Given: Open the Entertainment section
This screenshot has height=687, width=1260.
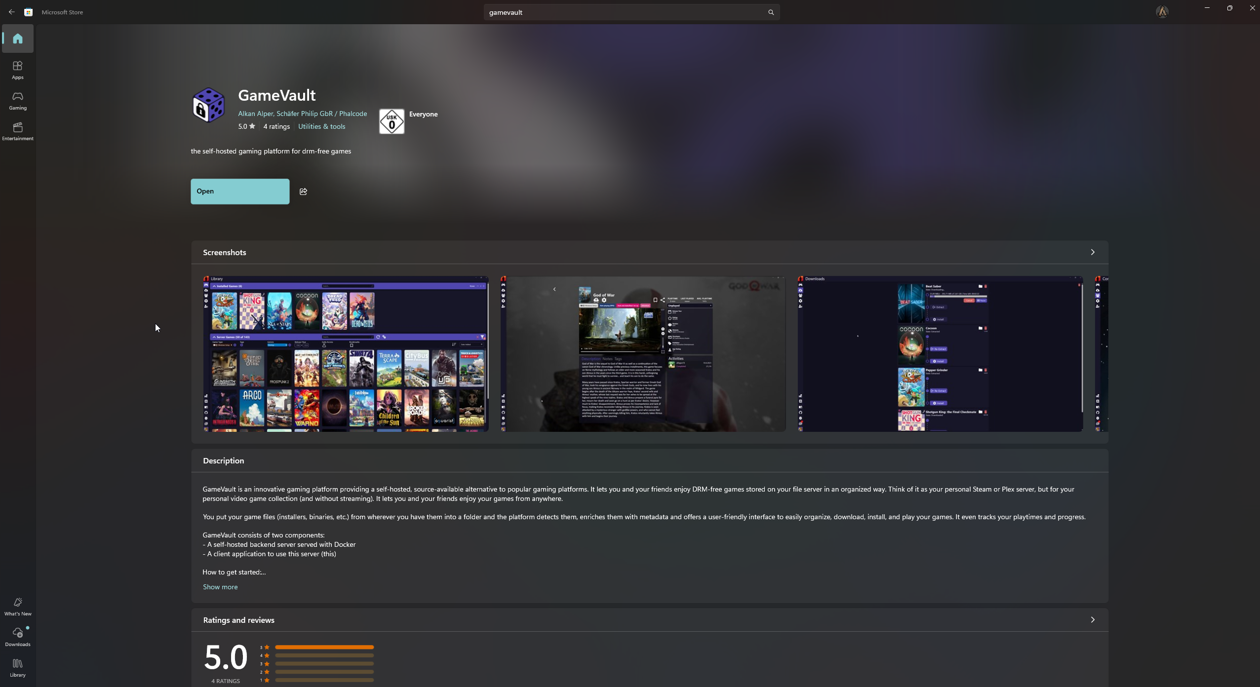Looking at the screenshot, I should [18, 131].
